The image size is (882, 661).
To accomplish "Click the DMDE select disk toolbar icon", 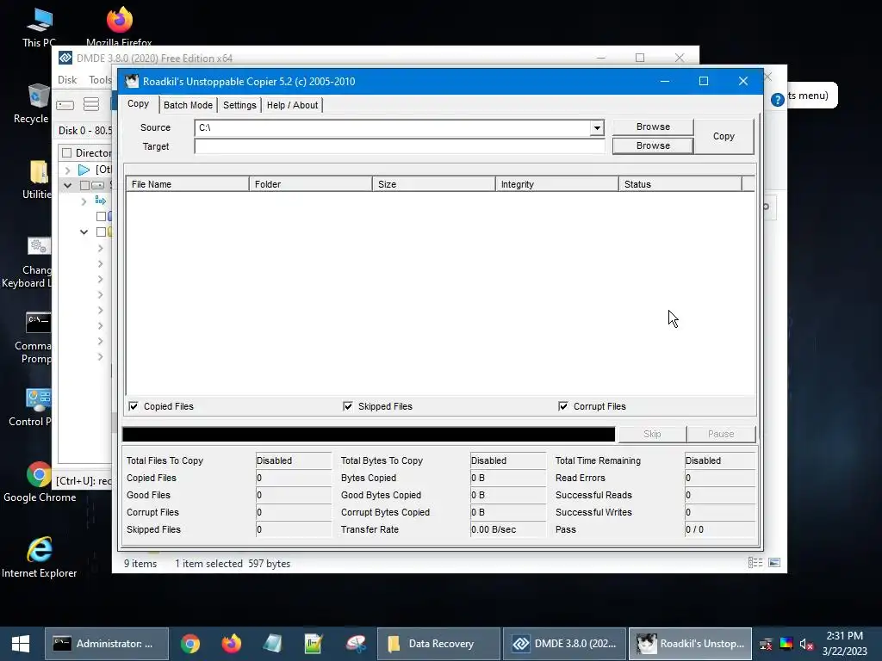I will pyautogui.click(x=65, y=105).
